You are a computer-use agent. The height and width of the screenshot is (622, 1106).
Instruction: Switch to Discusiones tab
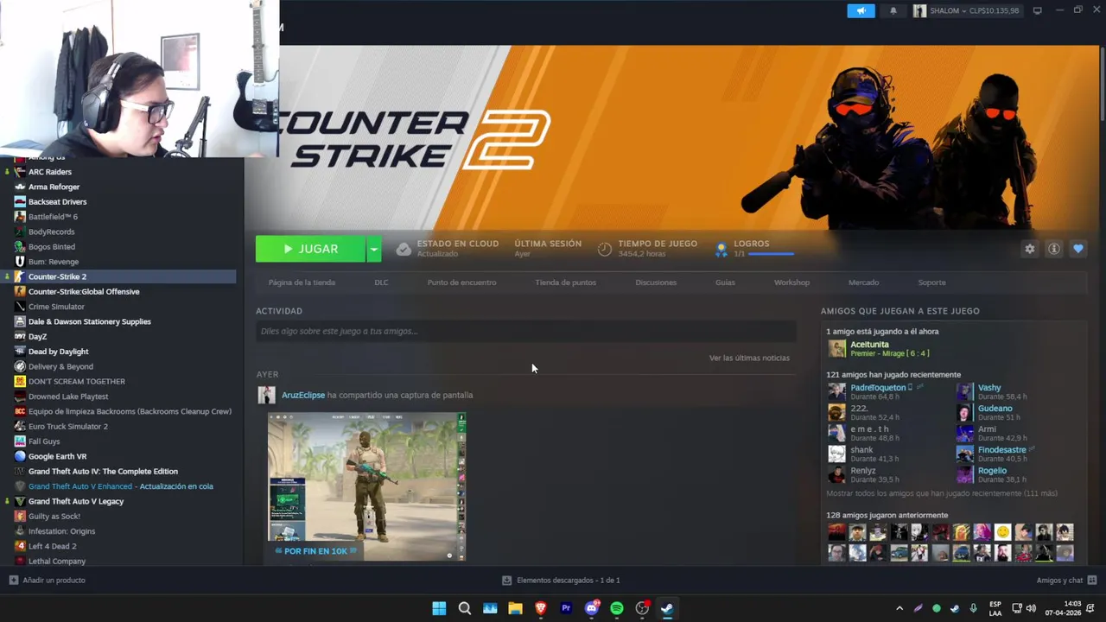[656, 282]
